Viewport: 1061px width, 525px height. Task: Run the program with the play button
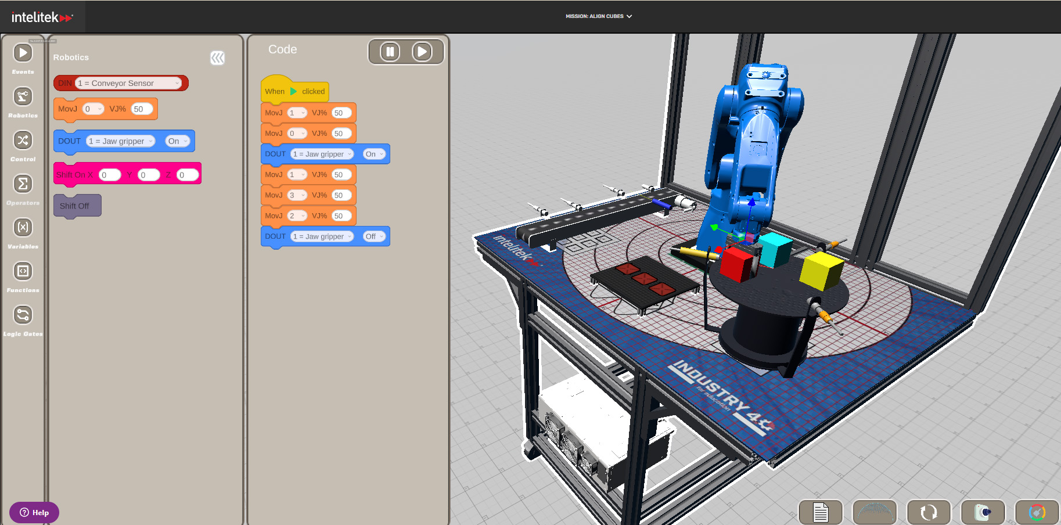422,52
